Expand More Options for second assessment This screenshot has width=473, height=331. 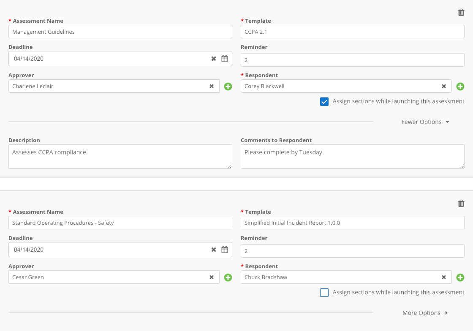pos(425,313)
